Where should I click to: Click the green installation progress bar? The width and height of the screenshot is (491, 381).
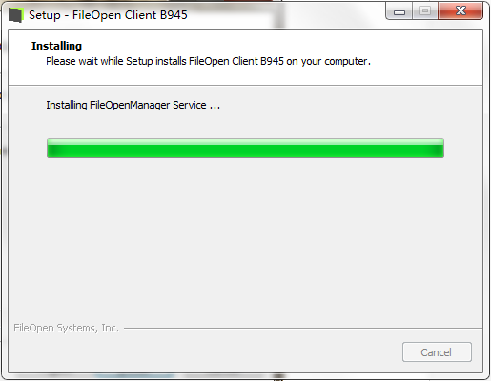pyautogui.click(x=245, y=148)
